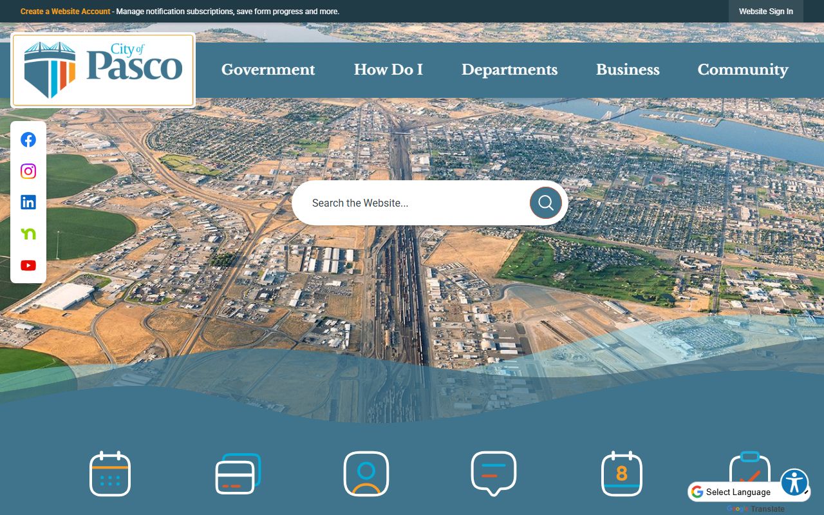
Task: Click the calendar grid quick-link icon
Action: pyautogui.click(x=110, y=474)
